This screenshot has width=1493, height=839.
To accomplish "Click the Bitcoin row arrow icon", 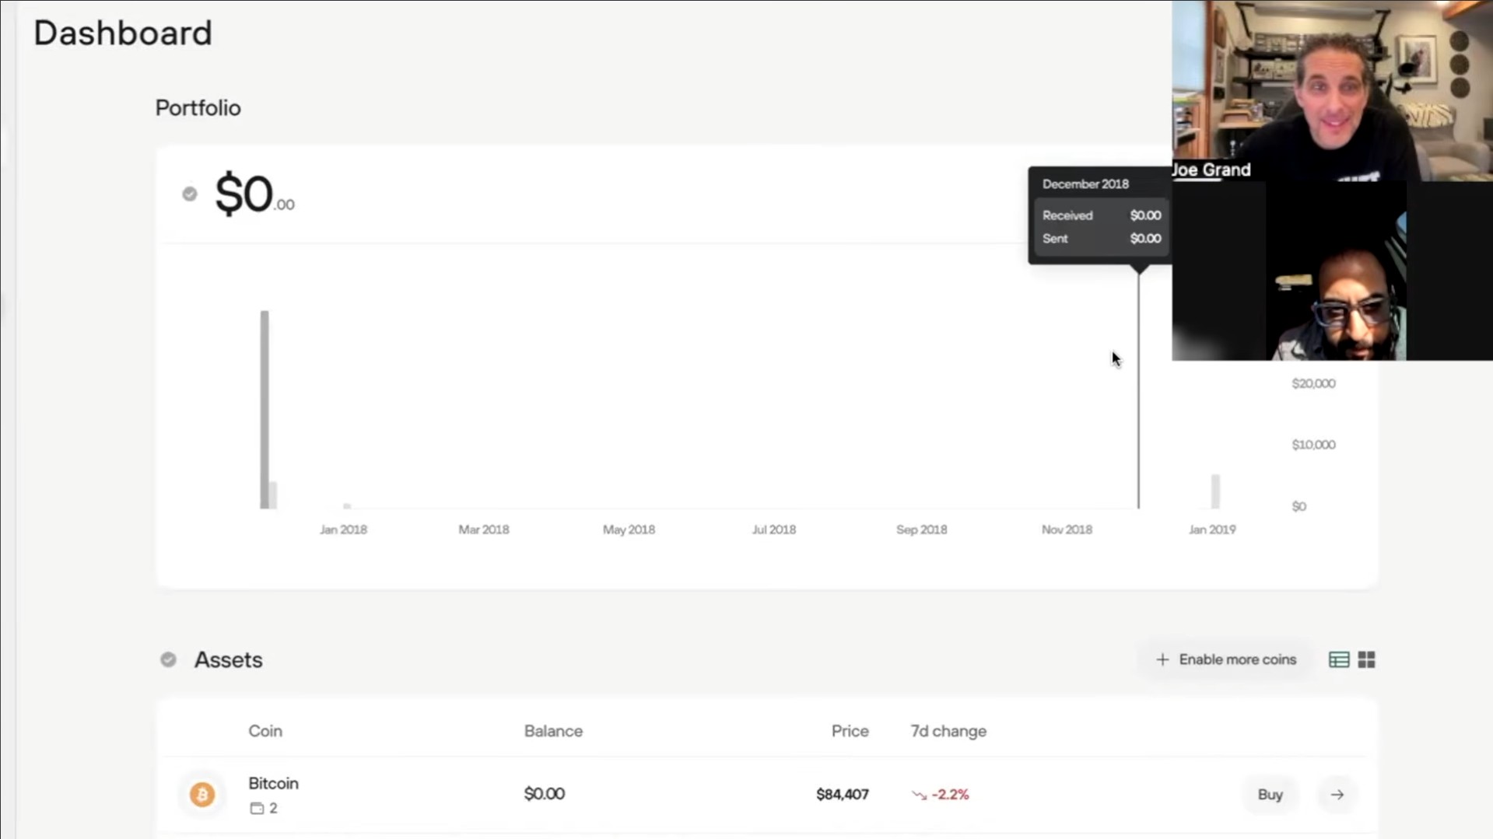I will pyautogui.click(x=1337, y=794).
